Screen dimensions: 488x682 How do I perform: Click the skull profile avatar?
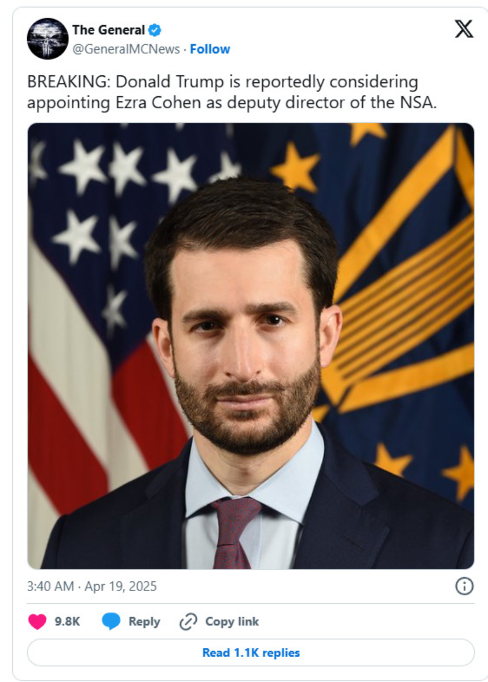[47, 38]
